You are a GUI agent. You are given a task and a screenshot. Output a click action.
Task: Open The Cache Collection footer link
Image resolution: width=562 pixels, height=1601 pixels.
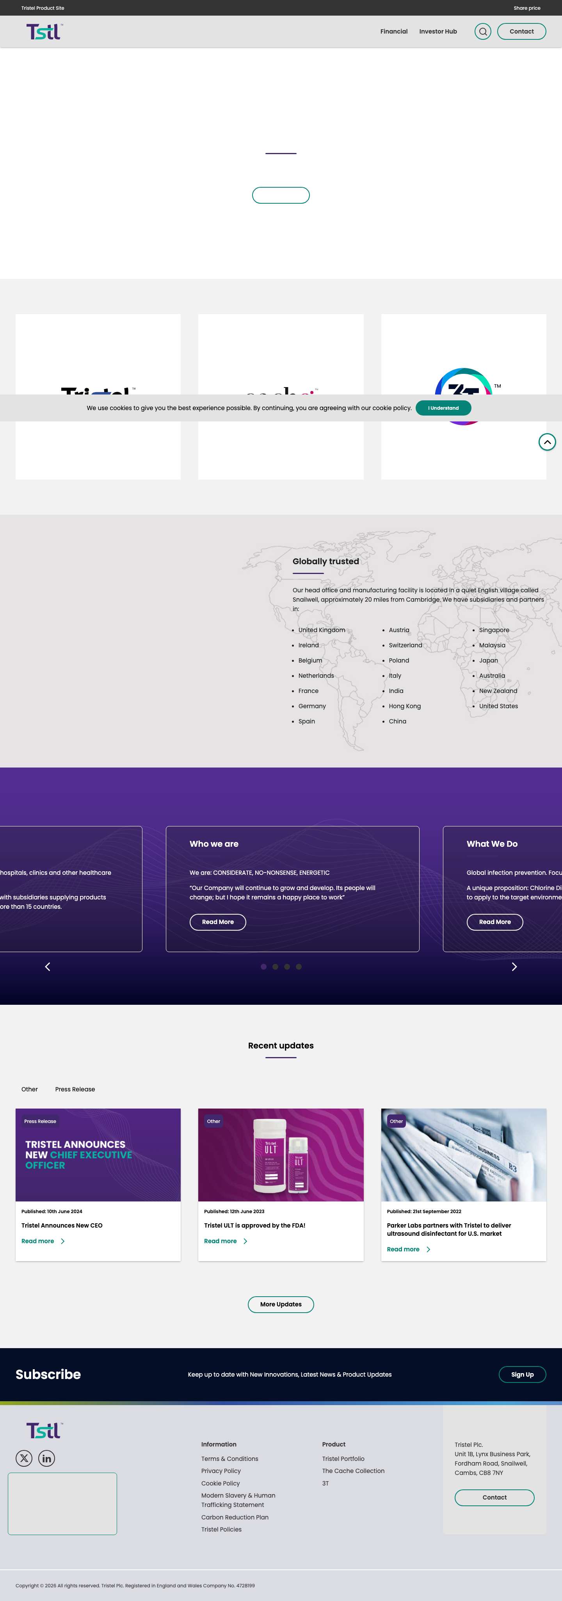click(x=353, y=1471)
